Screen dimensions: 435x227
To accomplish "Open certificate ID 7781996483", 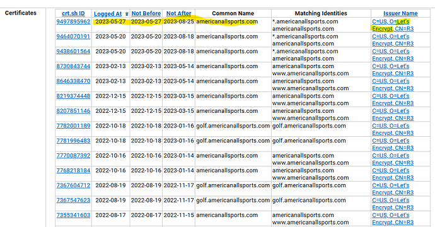I will [73, 141].
